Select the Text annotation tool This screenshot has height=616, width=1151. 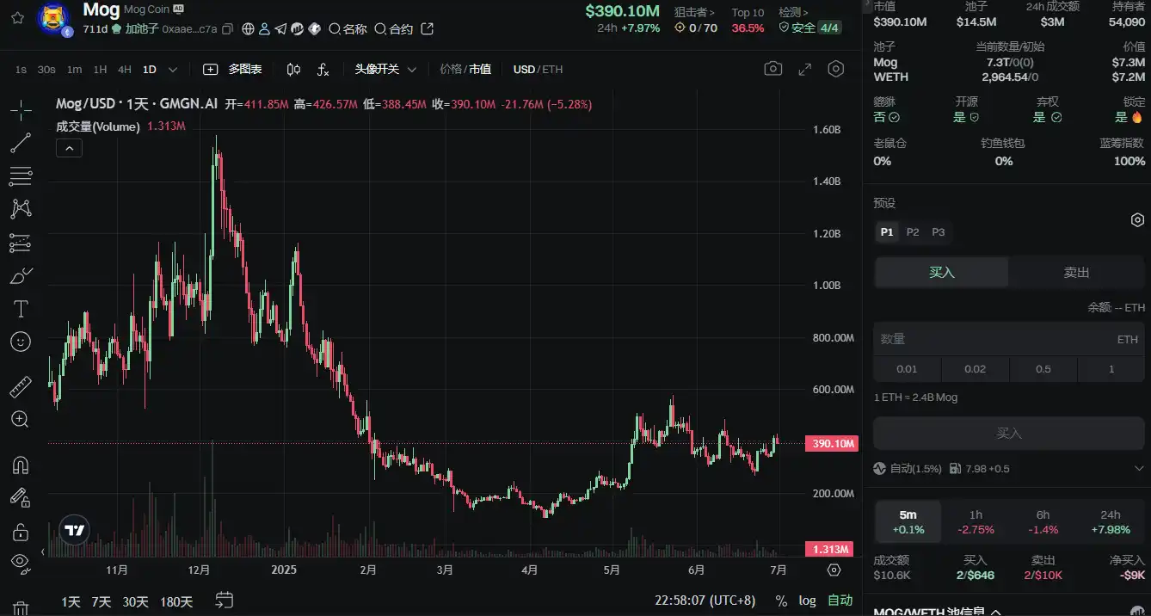click(21, 308)
